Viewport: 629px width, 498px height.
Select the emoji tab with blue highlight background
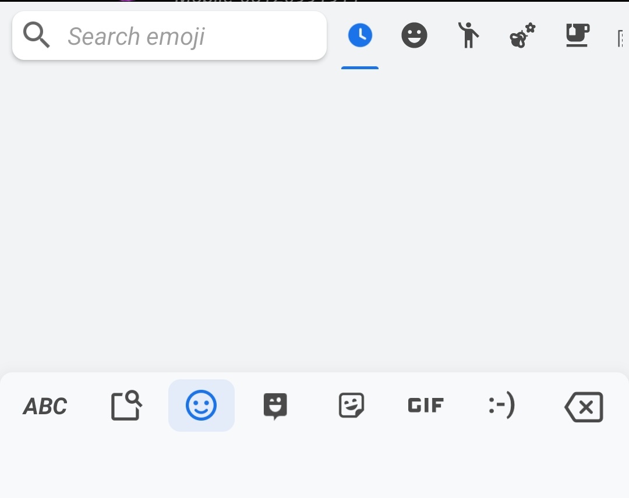tap(201, 405)
